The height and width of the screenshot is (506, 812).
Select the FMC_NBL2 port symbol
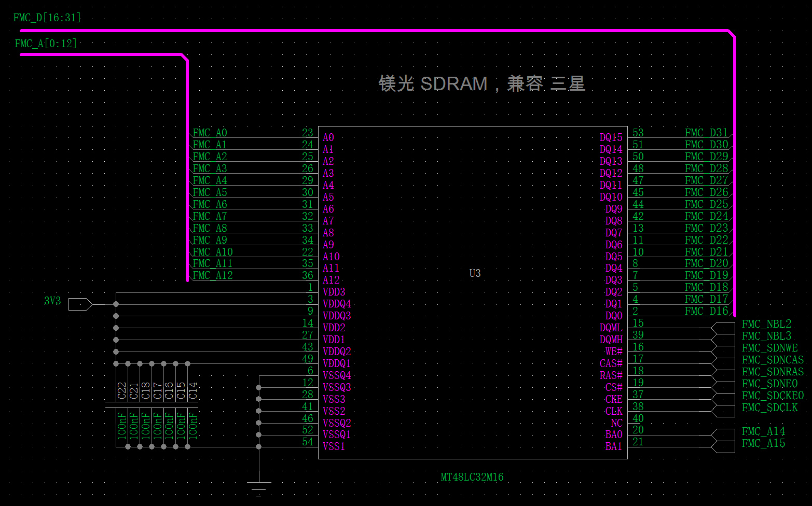pos(723,328)
